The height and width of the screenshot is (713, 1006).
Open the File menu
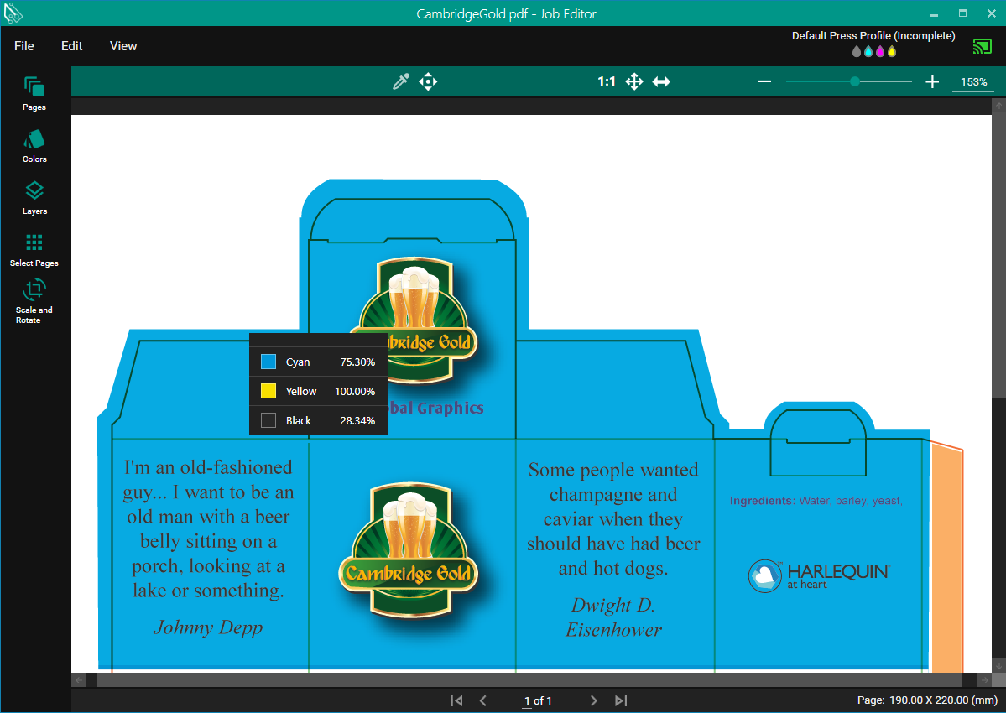[x=24, y=46]
